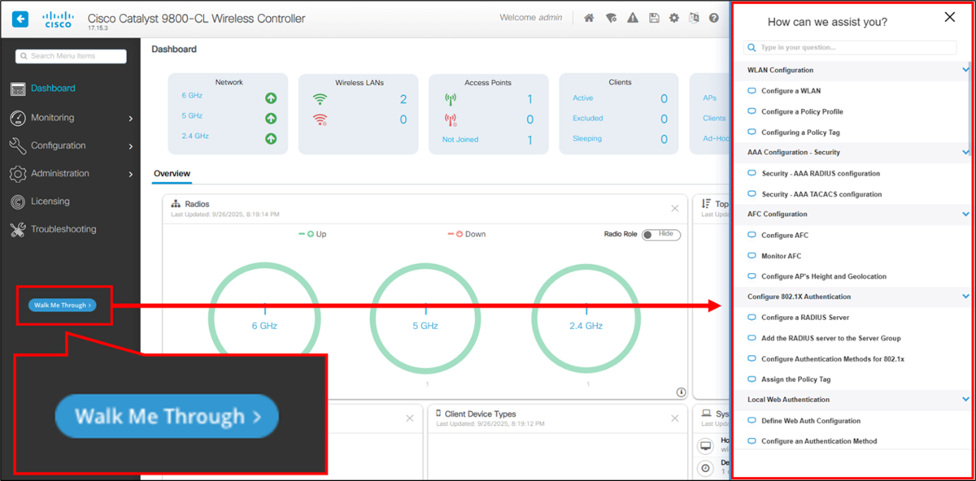This screenshot has width=976, height=481.
Task: Click the Not Joined access points link
Action: tap(460, 140)
